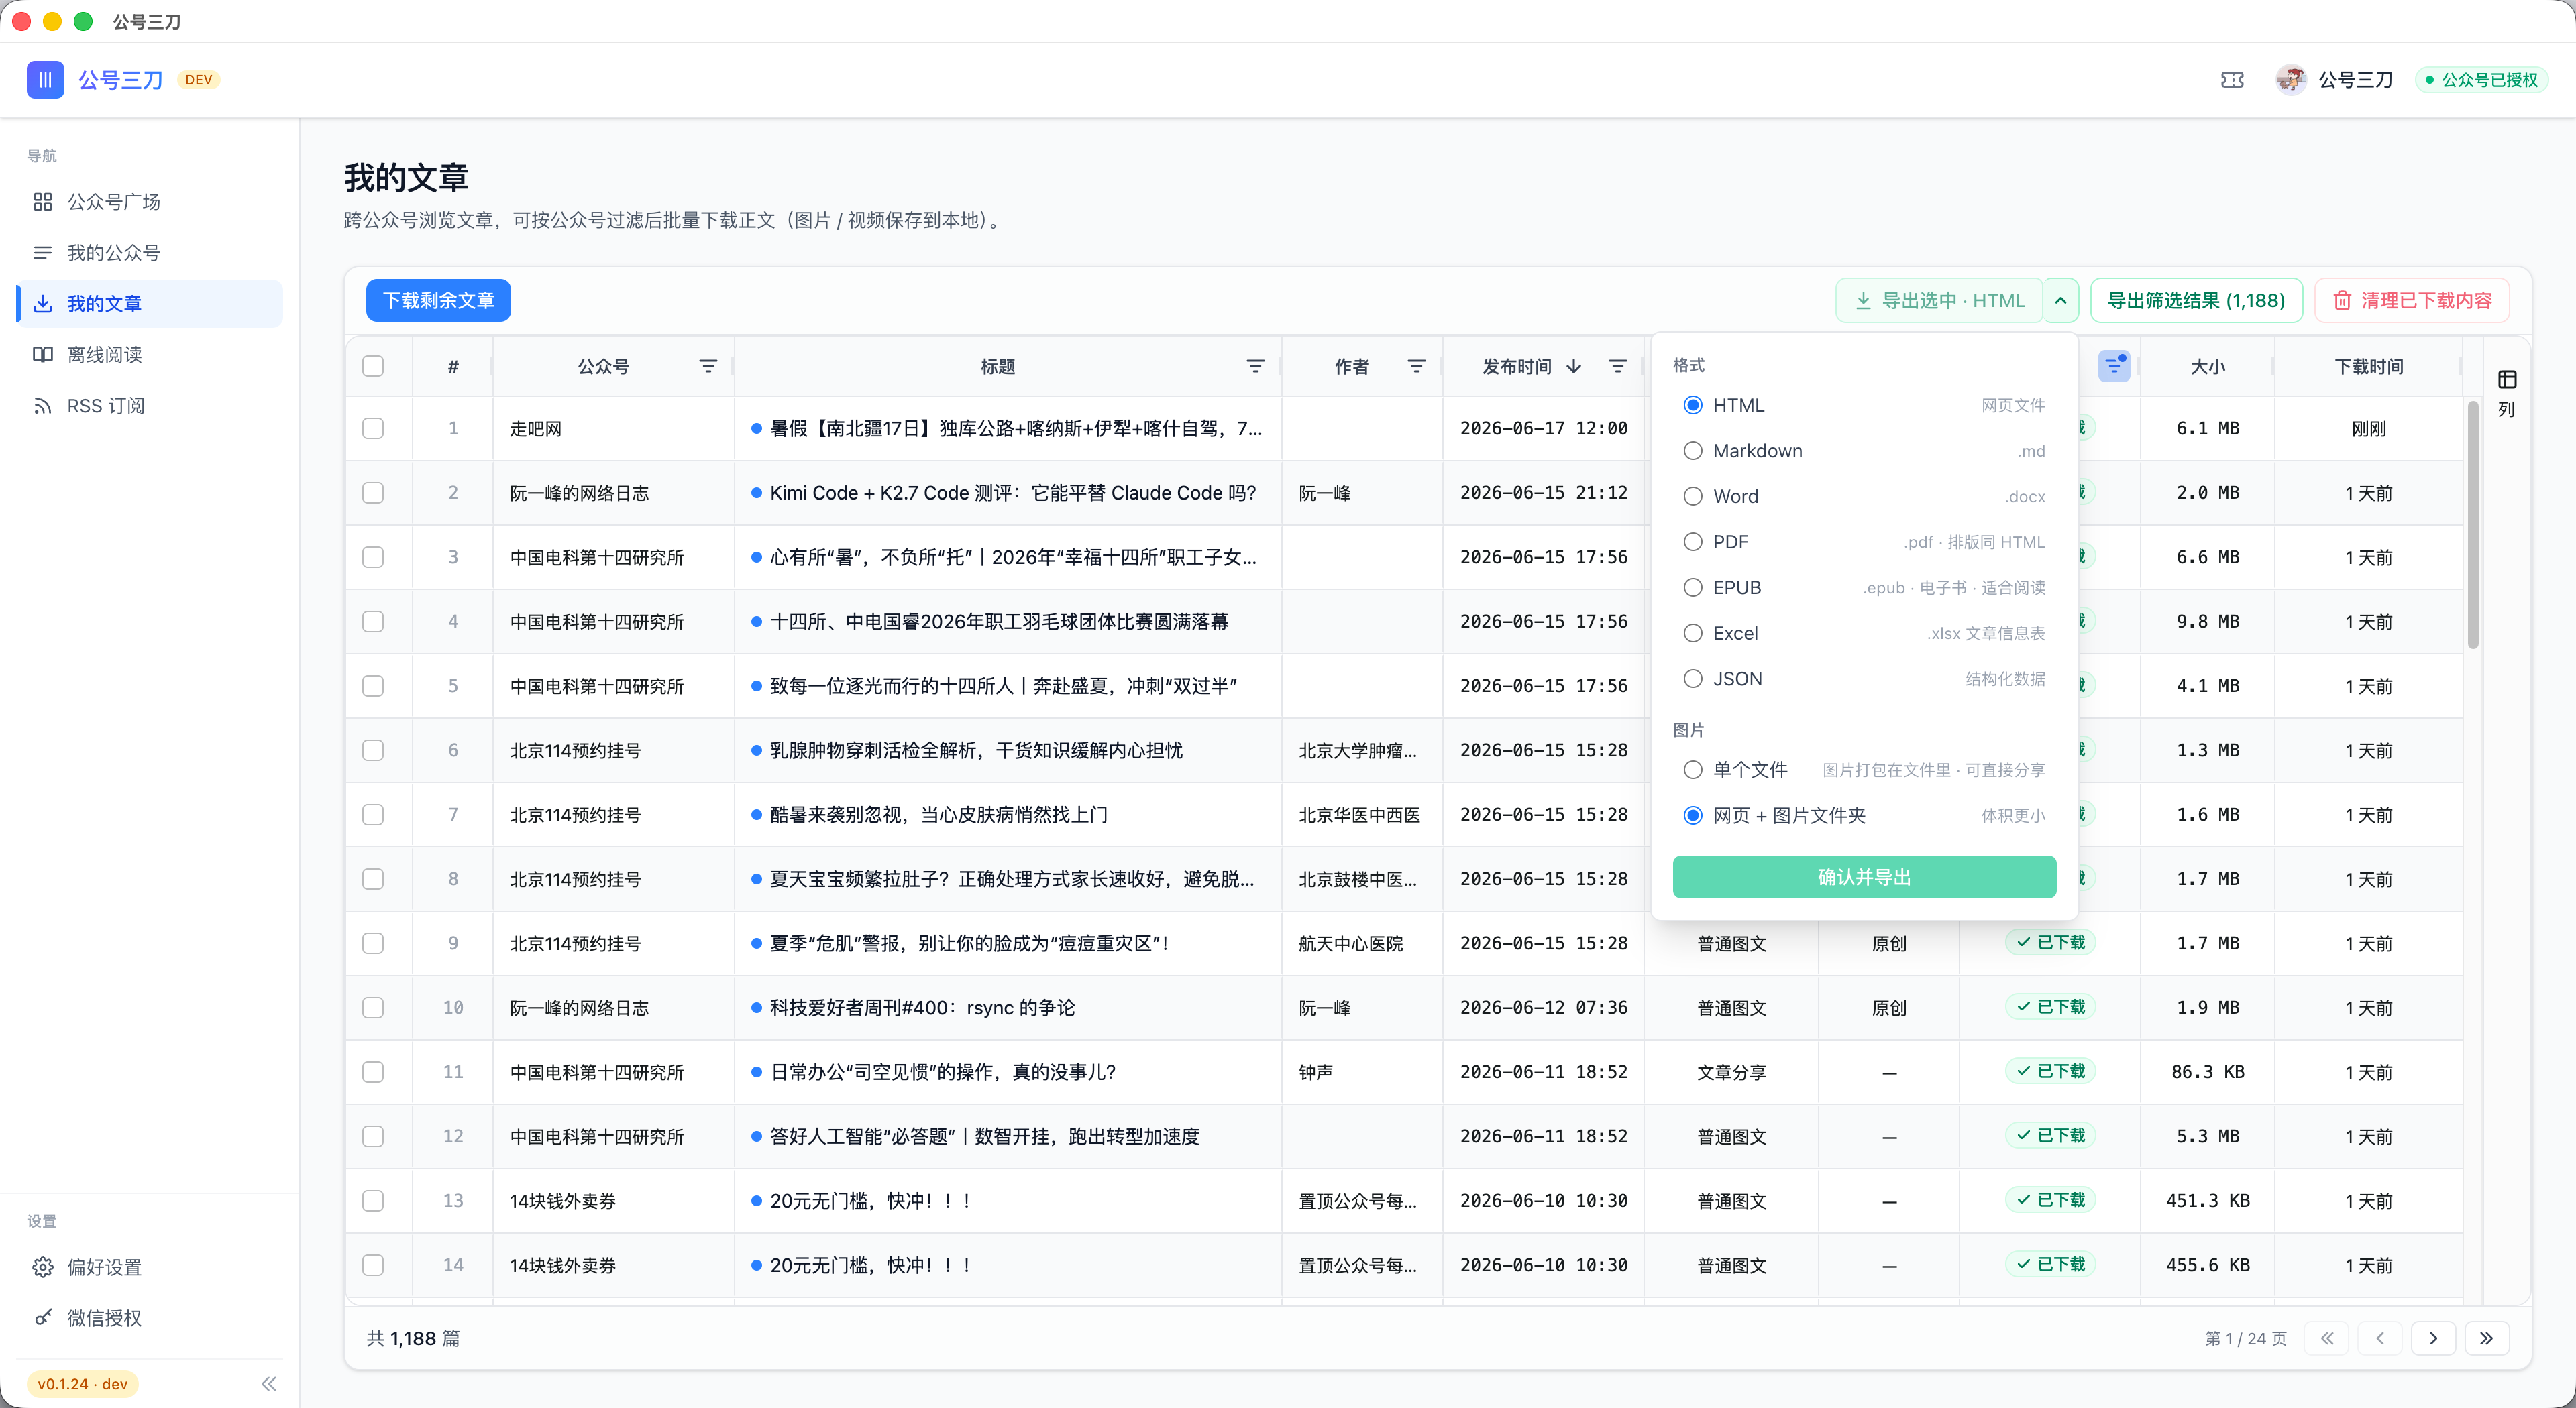Open 公众号广场 in the sidebar

pyautogui.click(x=150, y=202)
